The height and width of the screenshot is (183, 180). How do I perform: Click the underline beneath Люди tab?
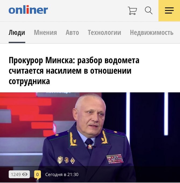17,43
